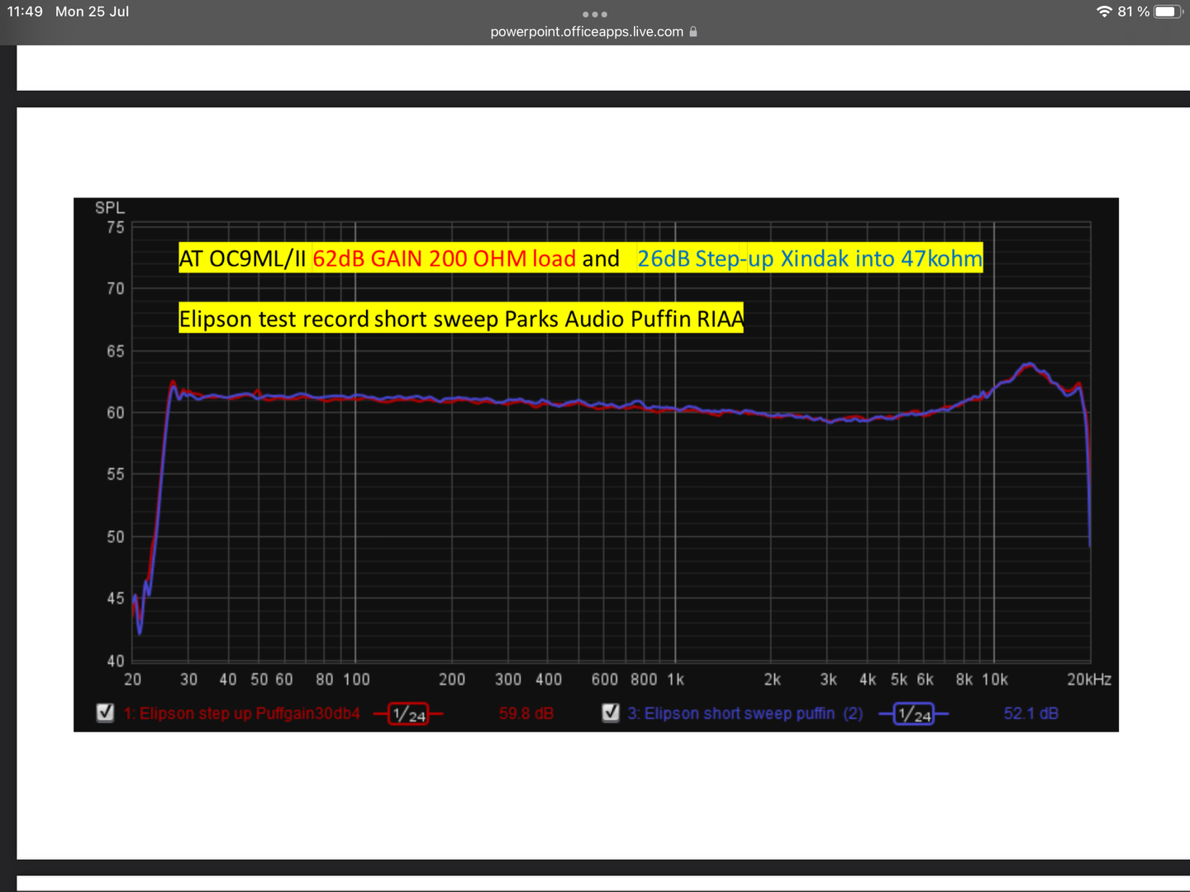Image resolution: width=1190 pixels, height=892 pixels.
Task: Click the red 1/24 smoothing badge
Action: (409, 714)
